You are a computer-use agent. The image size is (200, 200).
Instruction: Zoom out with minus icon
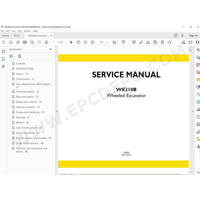85,42
